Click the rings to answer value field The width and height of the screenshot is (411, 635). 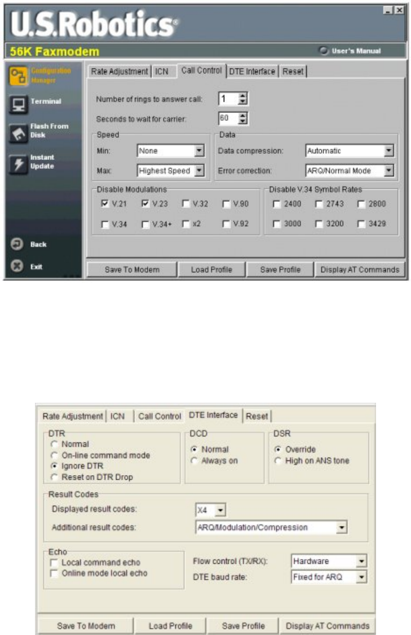[x=228, y=98]
